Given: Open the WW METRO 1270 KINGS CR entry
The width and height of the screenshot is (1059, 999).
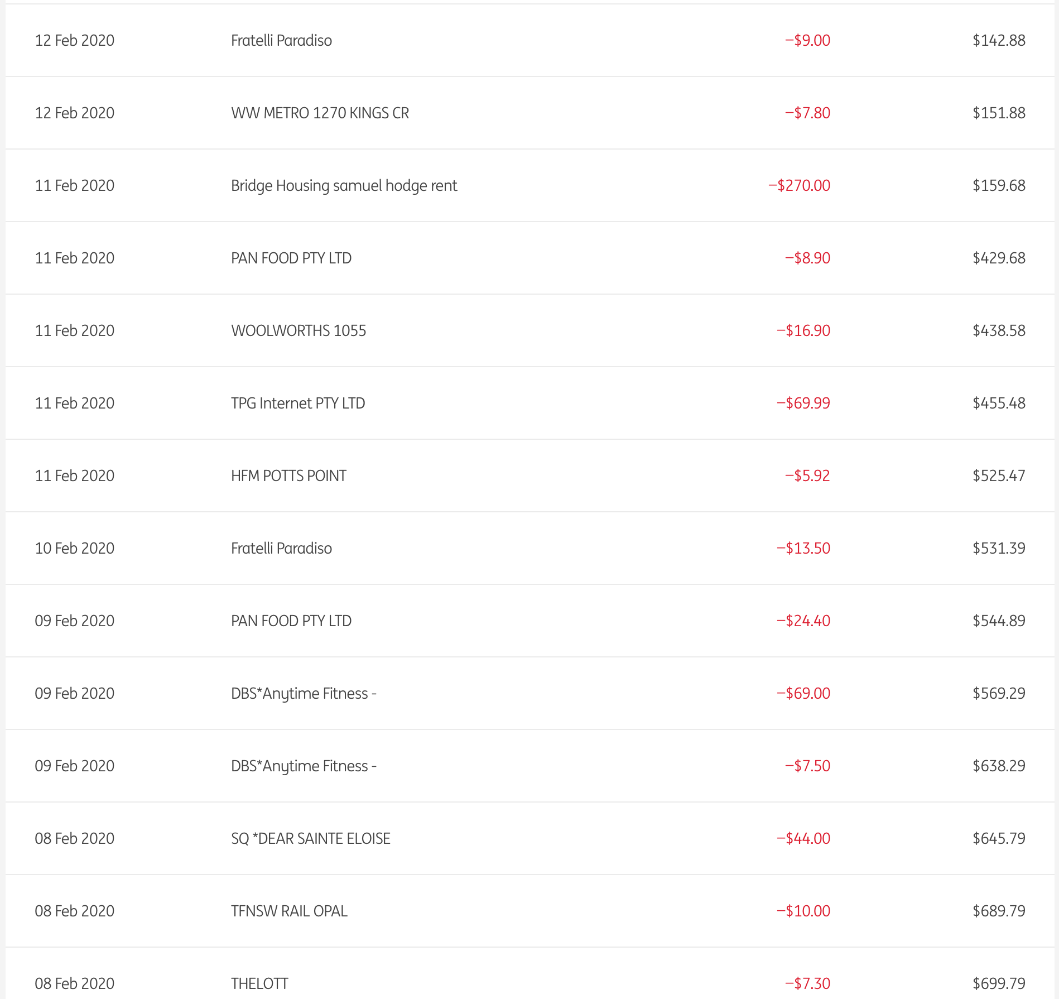Looking at the screenshot, I should [x=320, y=113].
